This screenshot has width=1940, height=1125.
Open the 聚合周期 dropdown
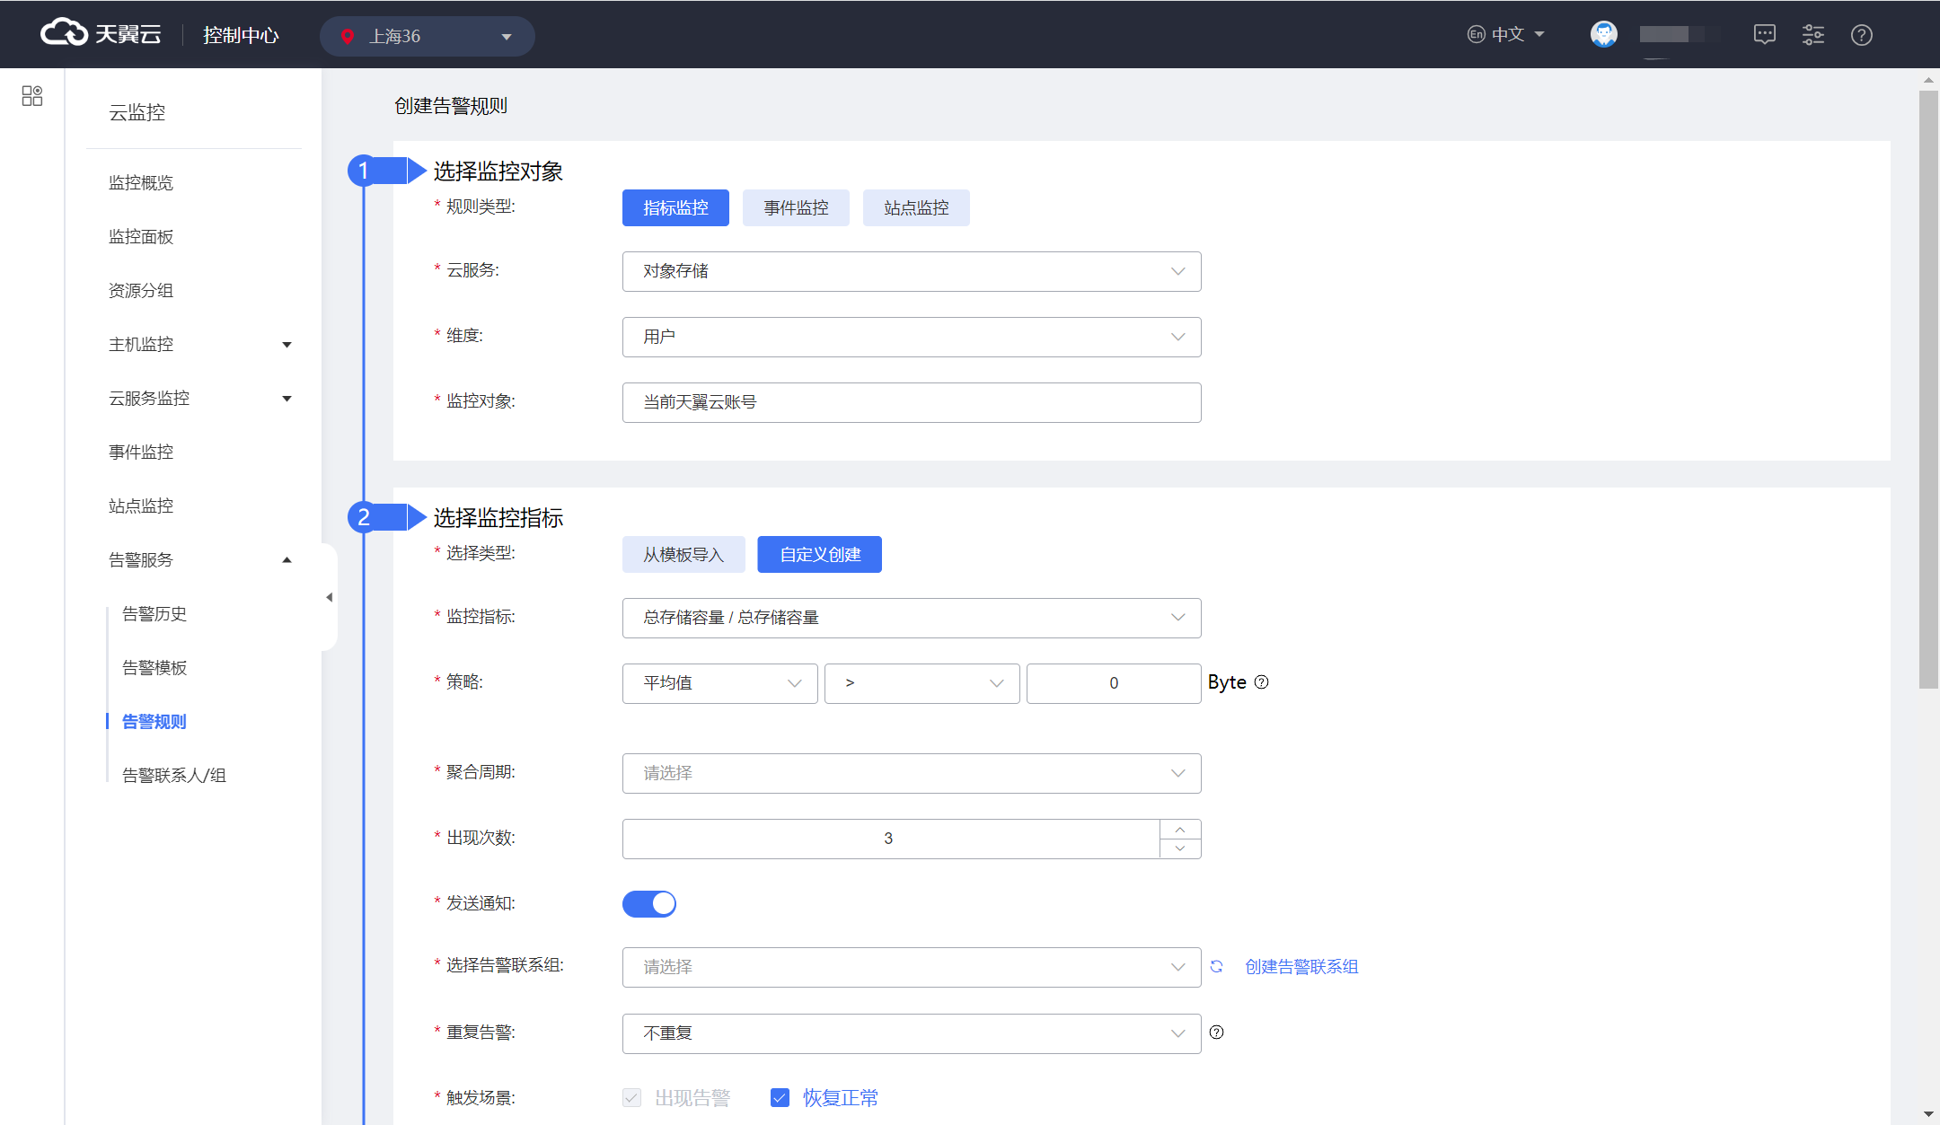point(911,773)
